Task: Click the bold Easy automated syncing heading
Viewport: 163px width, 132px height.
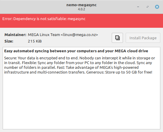Action: pyautogui.click(x=76, y=51)
